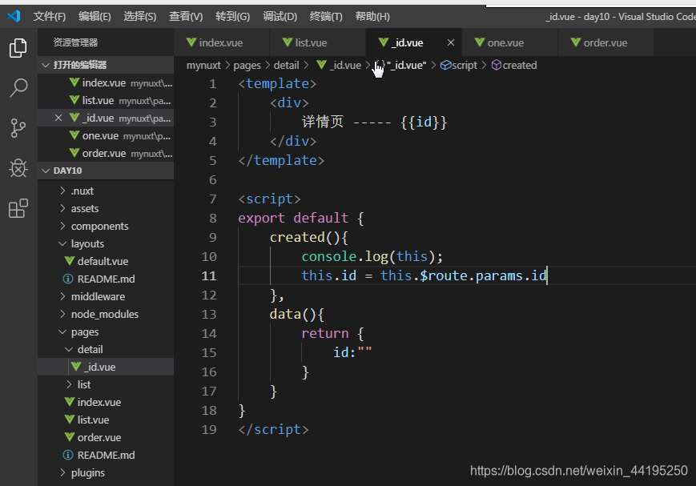This screenshot has height=486, width=696.
Task: Place cursor on line 10 console.log statement
Action: (x=372, y=256)
